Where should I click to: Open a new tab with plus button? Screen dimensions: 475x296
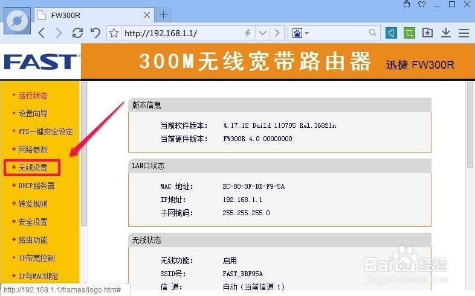(163, 15)
